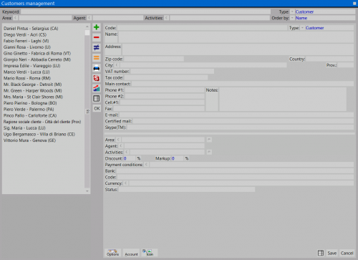
Task: Click the Account button
Action: point(131,253)
